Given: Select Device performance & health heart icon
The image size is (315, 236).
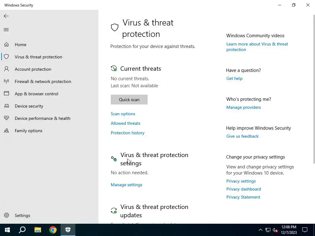Looking at the screenshot, I should point(6,118).
